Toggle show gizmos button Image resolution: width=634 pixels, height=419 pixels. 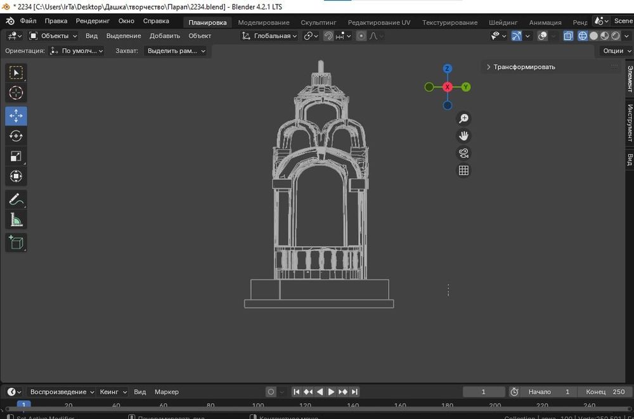coord(517,36)
